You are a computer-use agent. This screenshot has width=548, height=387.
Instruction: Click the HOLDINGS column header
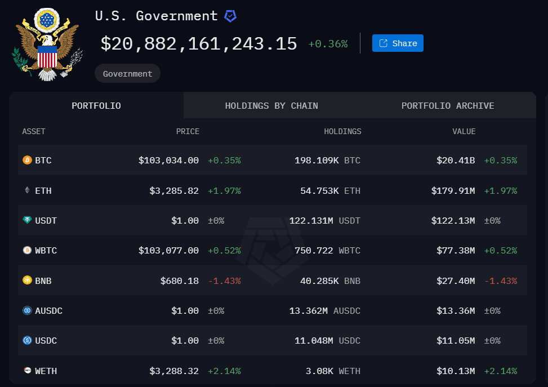coord(342,131)
